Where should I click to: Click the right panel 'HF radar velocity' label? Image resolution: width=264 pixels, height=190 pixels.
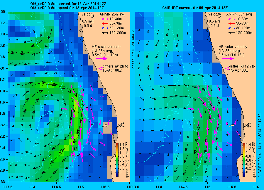coord(233,47)
